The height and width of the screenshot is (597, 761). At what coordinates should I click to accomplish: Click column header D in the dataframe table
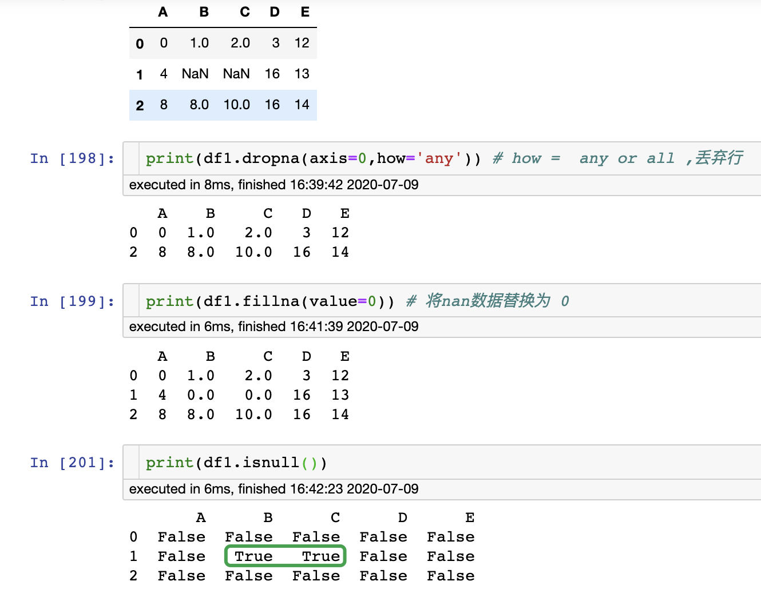pyautogui.click(x=275, y=12)
